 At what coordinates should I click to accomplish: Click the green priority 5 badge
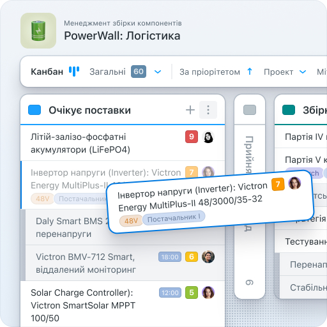pyautogui.click(x=192, y=293)
